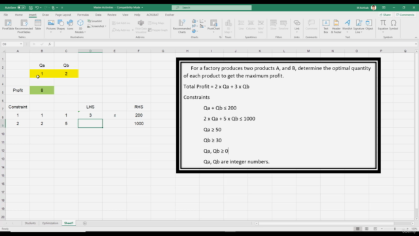Toggle the AutoSave switch
The height and width of the screenshot is (236, 419).
[22, 7]
